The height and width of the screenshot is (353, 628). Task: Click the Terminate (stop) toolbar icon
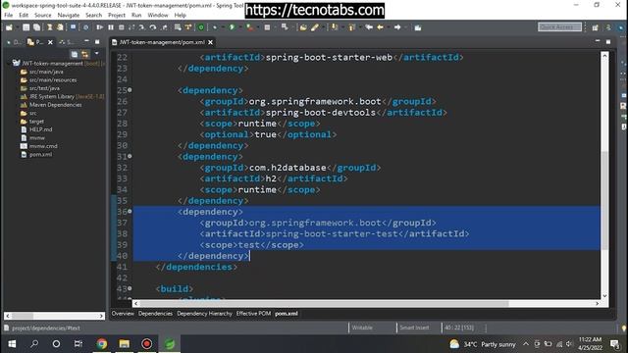(x=121, y=27)
